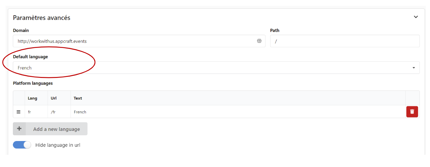This screenshot has width=430, height=167.
Task: Click the plus icon to add language
Action: click(x=19, y=129)
